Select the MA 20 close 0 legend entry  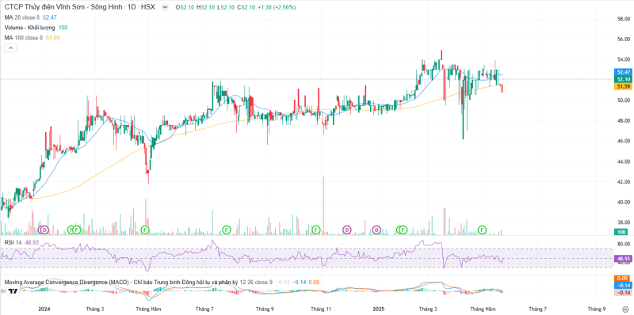(22, 17)
